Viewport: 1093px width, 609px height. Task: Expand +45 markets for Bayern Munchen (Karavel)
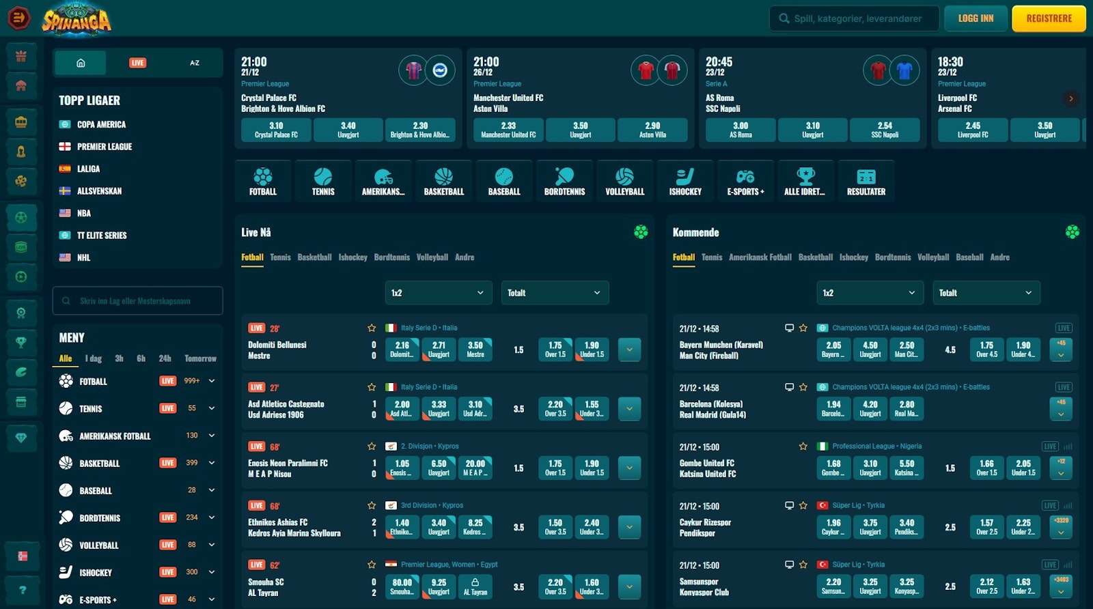click(x=1061, y=350)
